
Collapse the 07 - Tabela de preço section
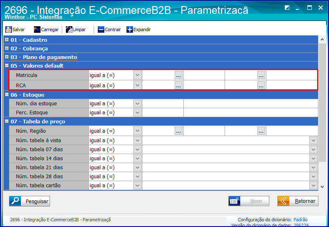[x=7, y=121]
